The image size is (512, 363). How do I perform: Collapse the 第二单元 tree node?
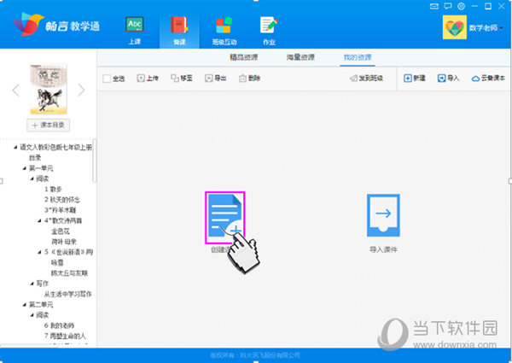tap(24, 305)
